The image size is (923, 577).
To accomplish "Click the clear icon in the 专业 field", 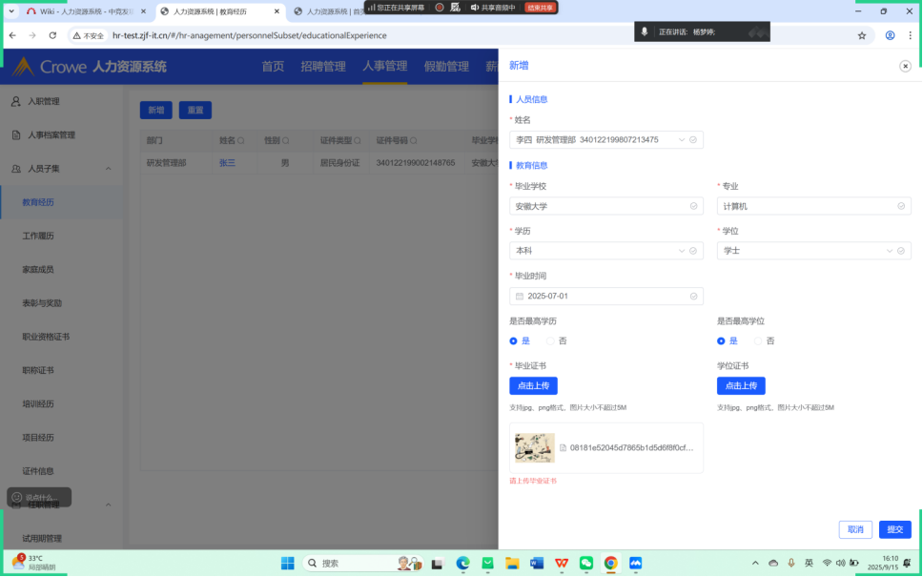I will (901, 206).
